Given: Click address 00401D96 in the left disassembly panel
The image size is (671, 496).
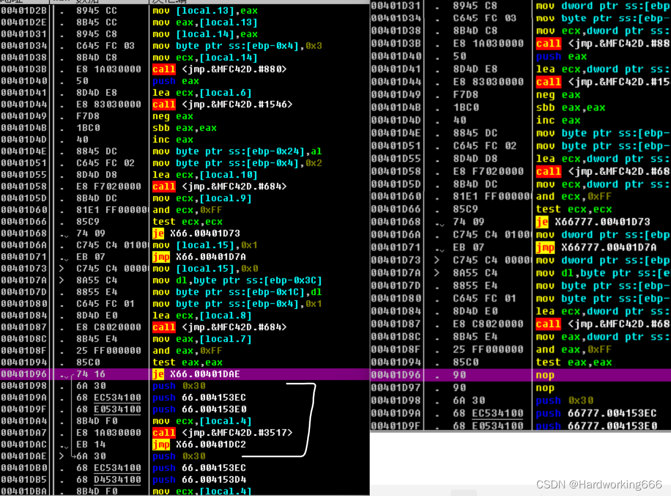Looking at the screenshot, I should 23,374.
